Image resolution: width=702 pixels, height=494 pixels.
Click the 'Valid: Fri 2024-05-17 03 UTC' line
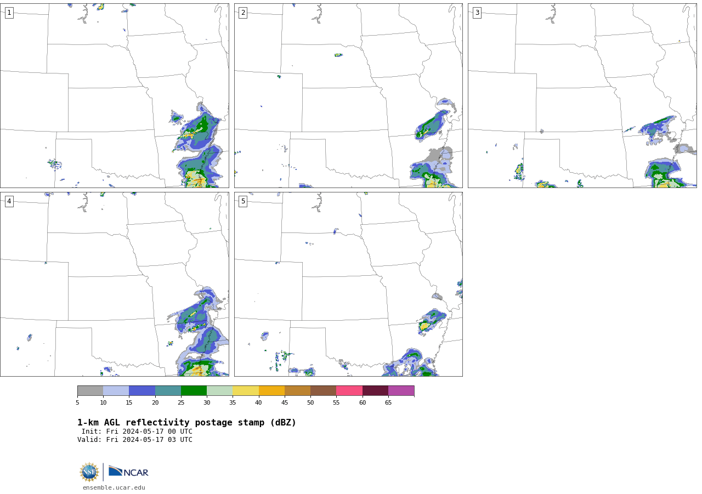coord(135,440)
